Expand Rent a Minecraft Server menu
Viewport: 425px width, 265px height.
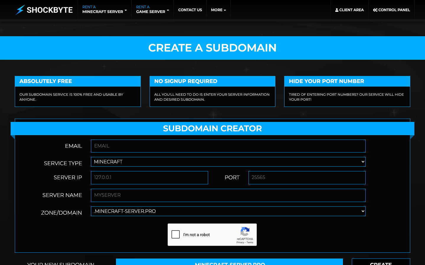104,9
